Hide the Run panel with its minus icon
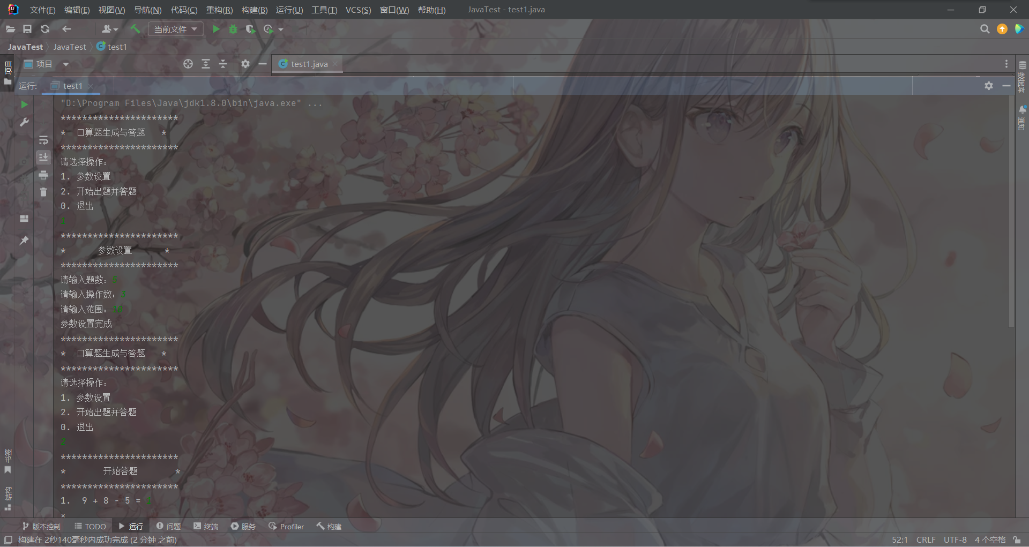Viewport: 1029px width, 547px height. 1006,86
